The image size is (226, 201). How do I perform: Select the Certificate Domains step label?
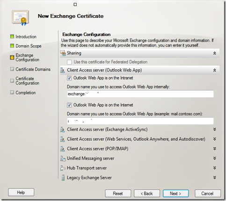point(33,69)
